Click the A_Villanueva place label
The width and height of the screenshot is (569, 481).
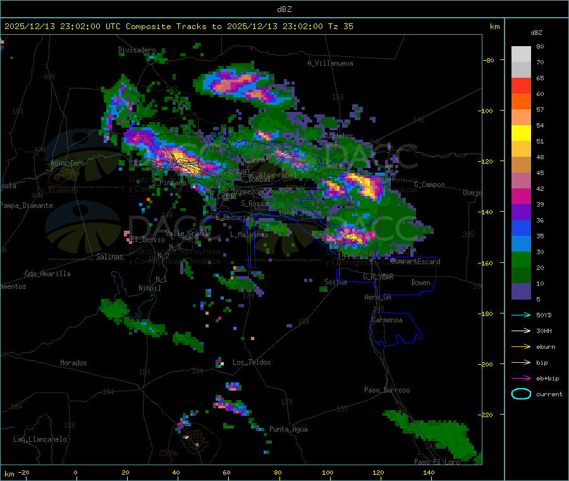click(330, 63)
